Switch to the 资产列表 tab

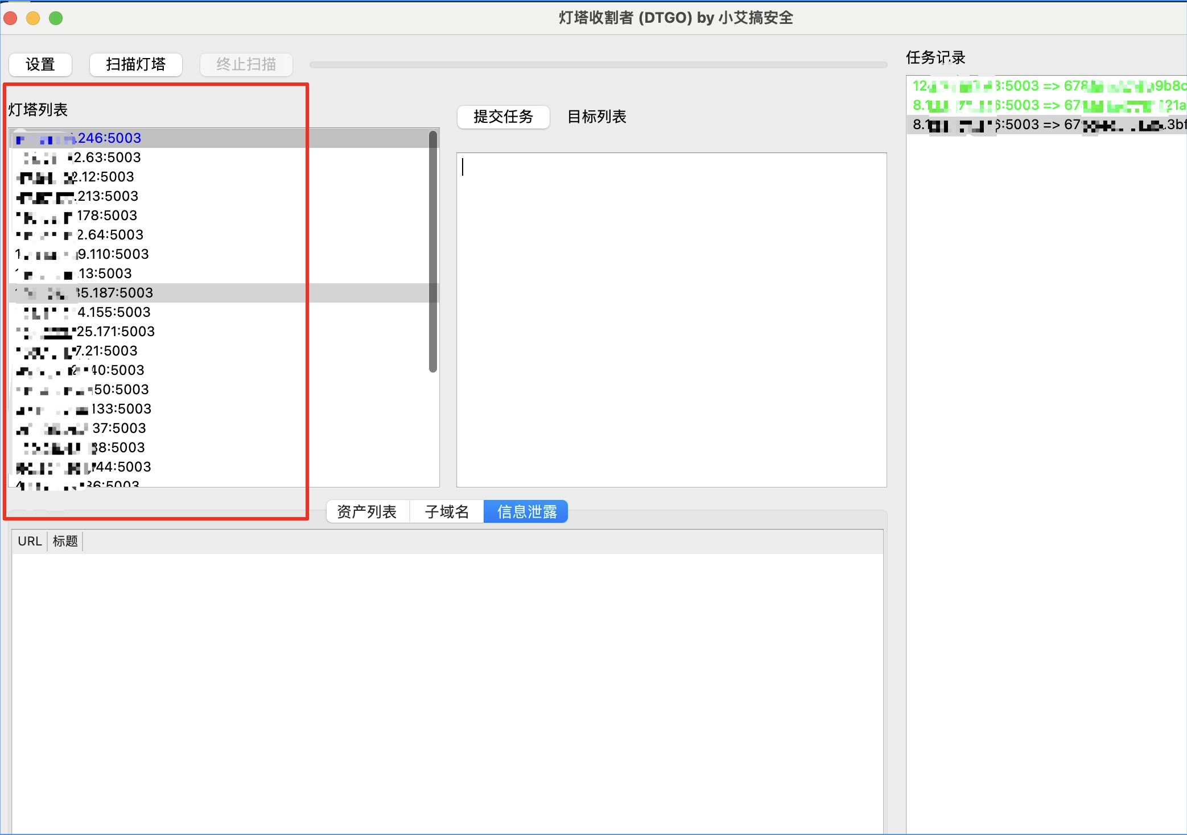(367, 512)
